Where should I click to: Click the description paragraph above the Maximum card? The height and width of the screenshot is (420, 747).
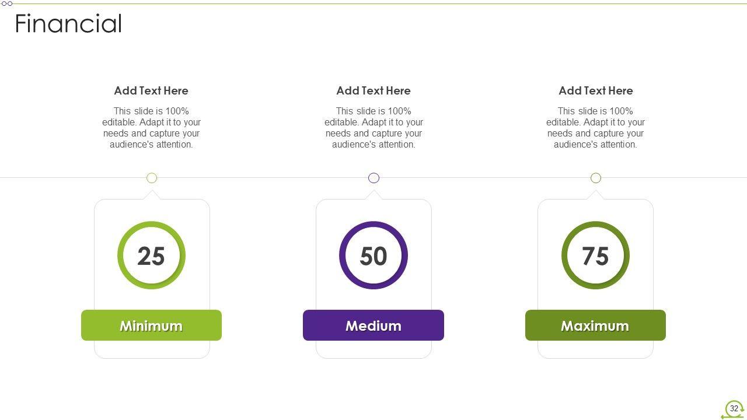point(595,128)
